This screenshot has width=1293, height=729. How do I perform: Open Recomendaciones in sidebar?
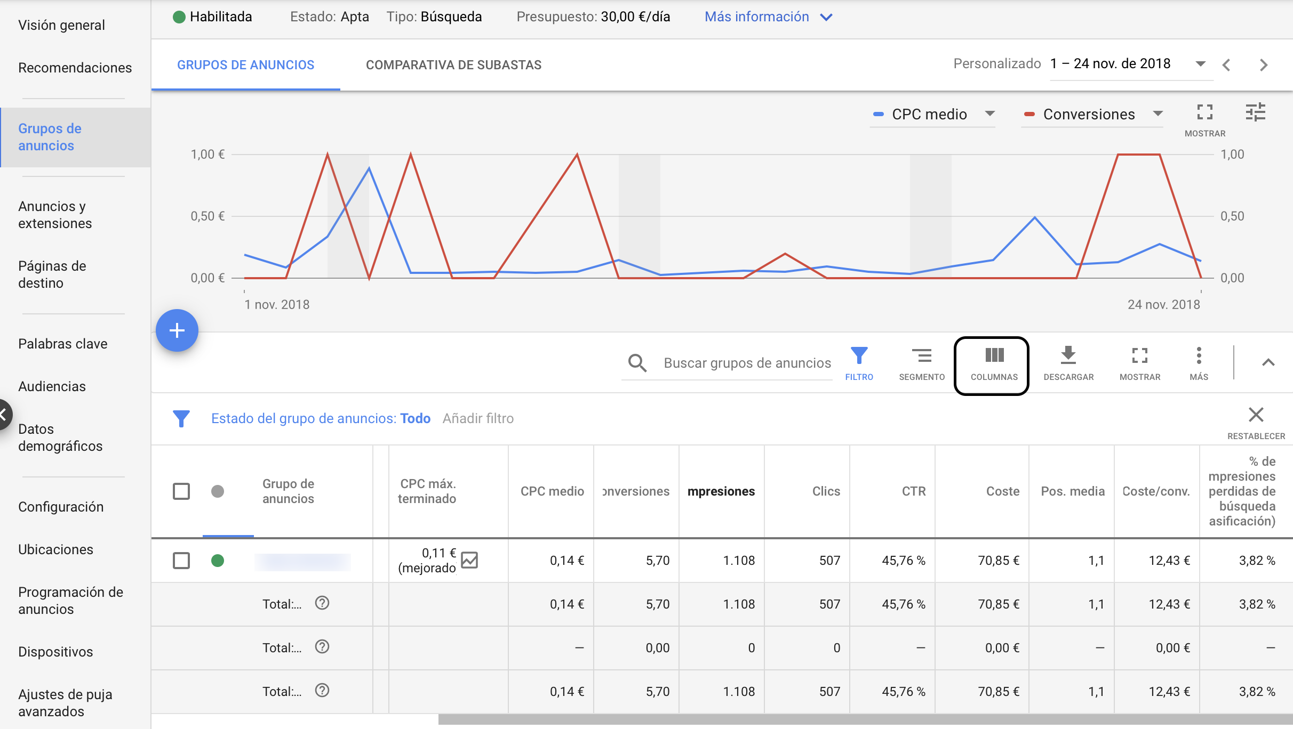coord(75,68)
